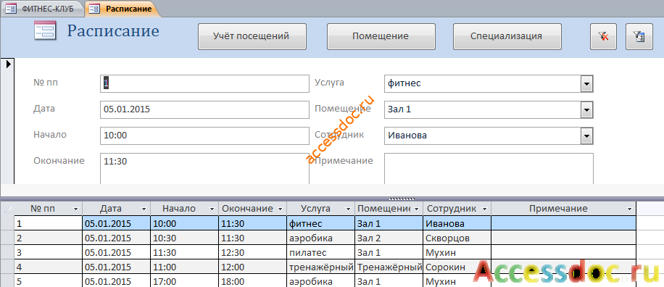Open the Учёт посещений form
The width and height of the screenshot is (664, 287).
[252, 36]
